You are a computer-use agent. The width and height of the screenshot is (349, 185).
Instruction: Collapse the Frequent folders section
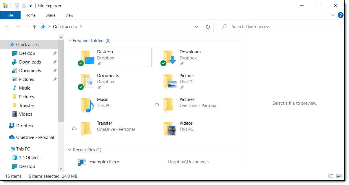click(x=70, y=40)
